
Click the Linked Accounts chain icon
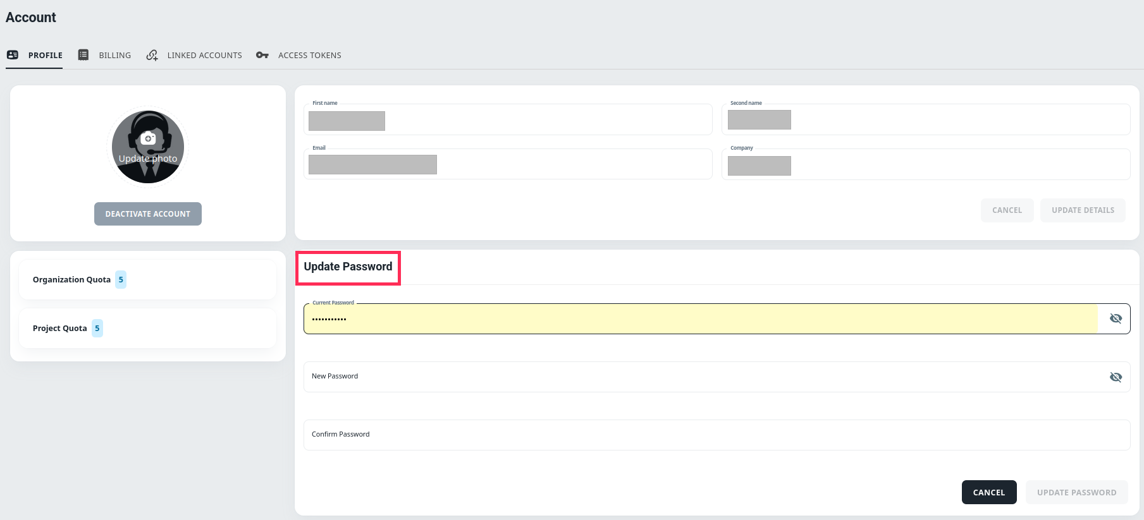(152, 55)
